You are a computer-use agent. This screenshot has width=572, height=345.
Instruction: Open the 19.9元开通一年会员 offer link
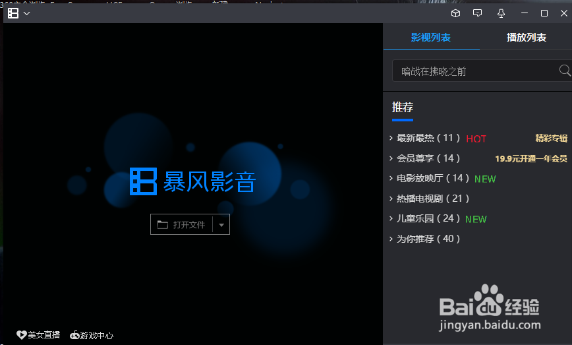coord(530,158)
